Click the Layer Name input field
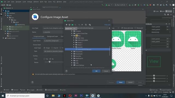This screenshot has width=175, height=98. pos(53,41)
